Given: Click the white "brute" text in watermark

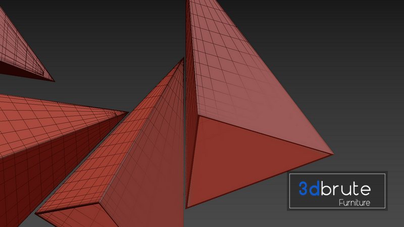Looking at the screenshot, I should tap(347, 189).
